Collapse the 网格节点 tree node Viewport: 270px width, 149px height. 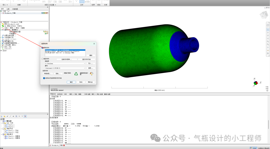tap(1, 129)
